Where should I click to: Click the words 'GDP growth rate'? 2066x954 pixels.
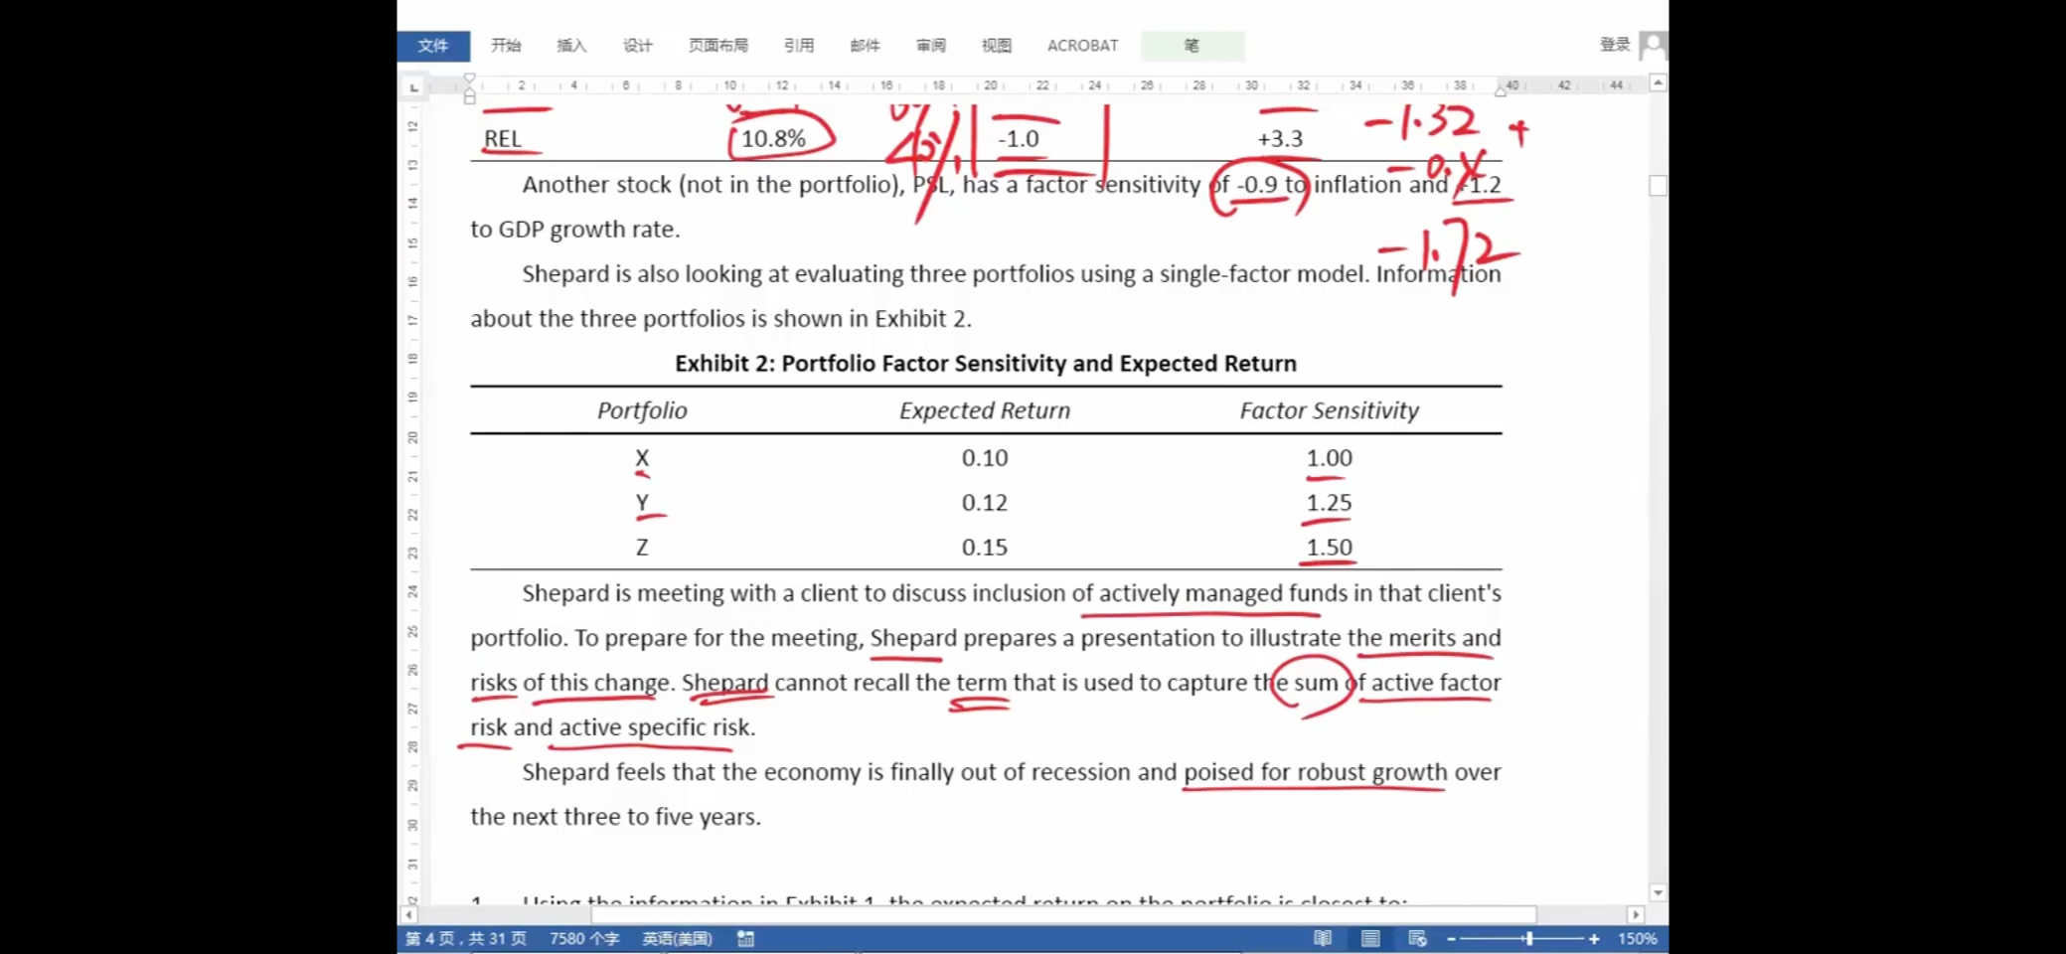[x=588, y=230]
